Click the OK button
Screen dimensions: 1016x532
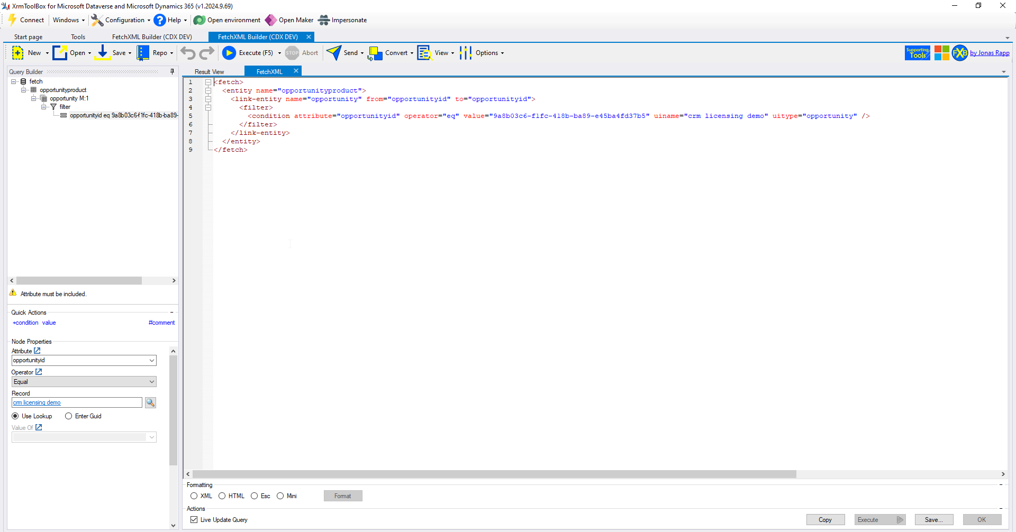982,520
